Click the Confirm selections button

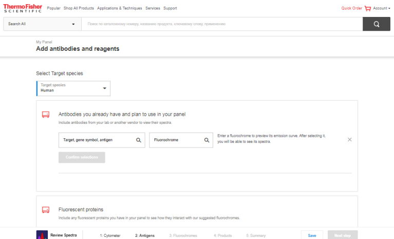[x=82, y=157]
